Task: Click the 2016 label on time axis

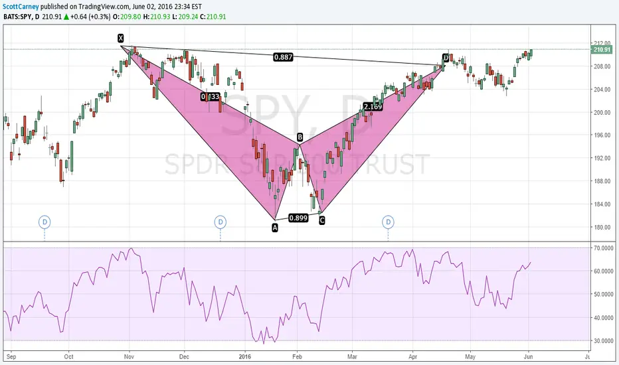Action: click(245, 357)
